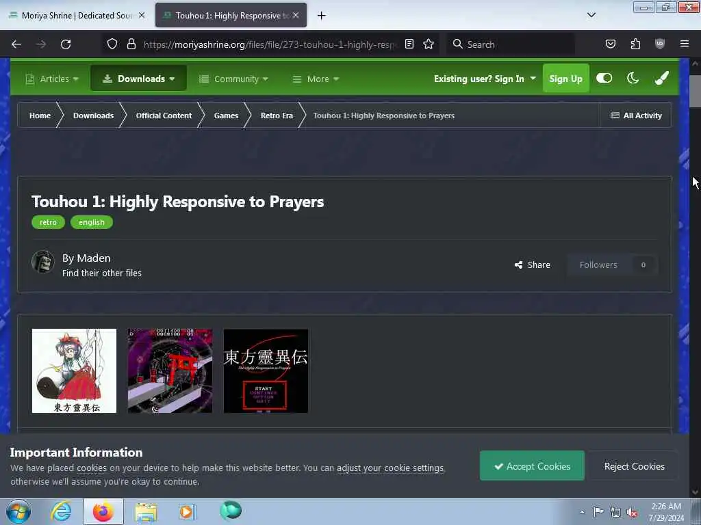Click the retro tag
The width and height of the screenshot is (701, 525).
click(x=49, y=222)
